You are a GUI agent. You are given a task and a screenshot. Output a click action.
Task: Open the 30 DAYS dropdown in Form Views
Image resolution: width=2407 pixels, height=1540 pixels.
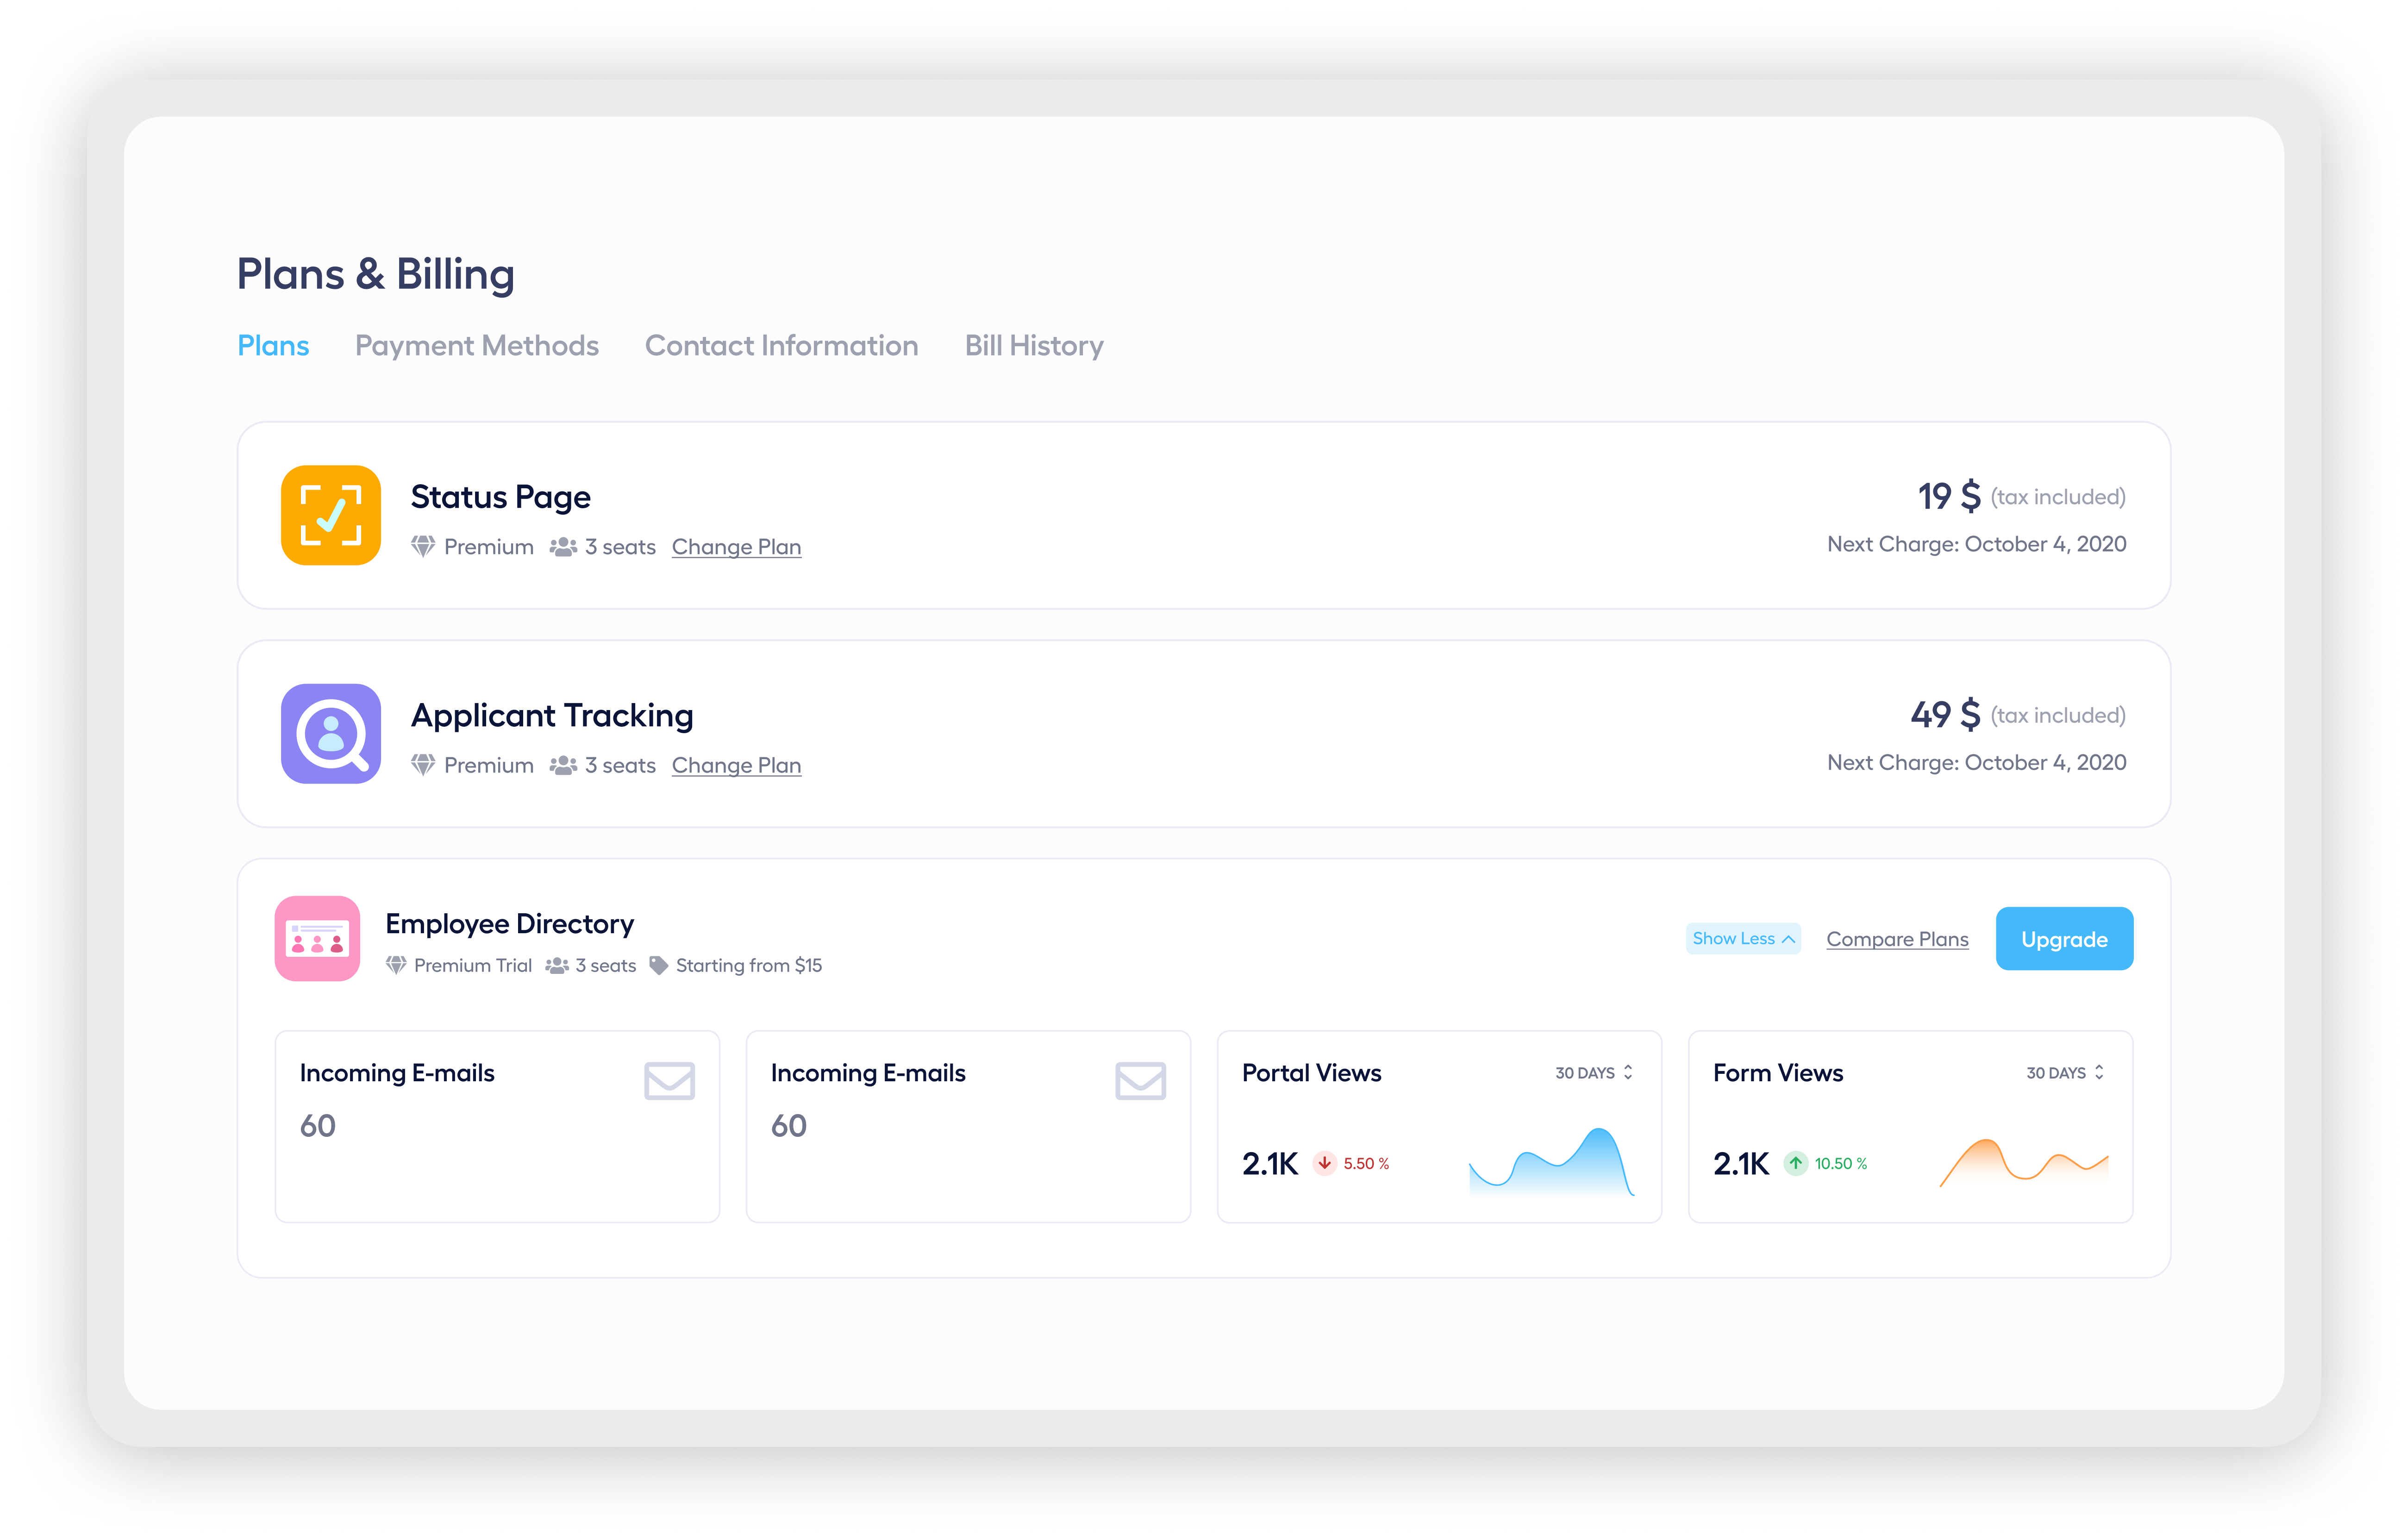click(x=2065, y=1072)
